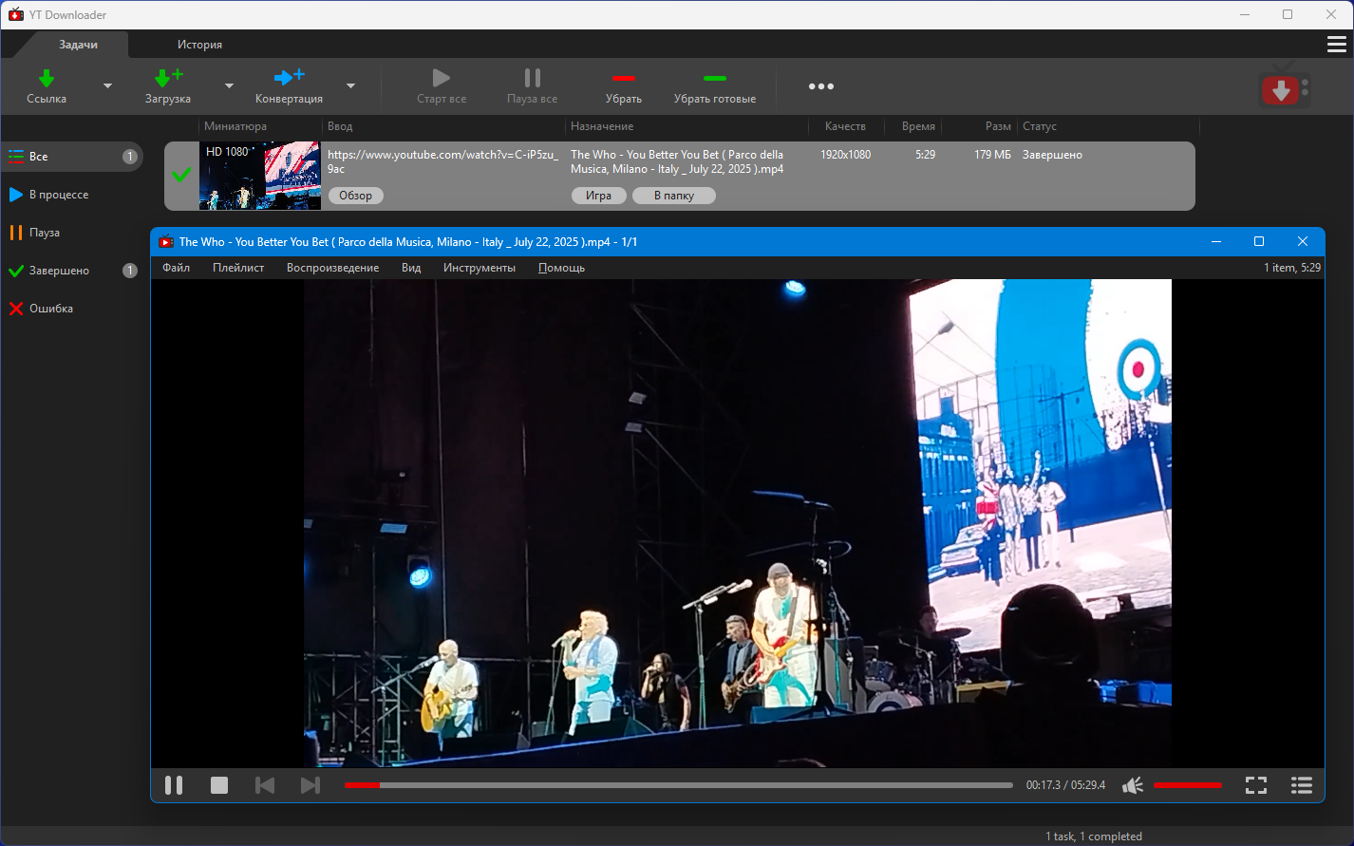
Task: Toggle the playlist panel icon
Action: pyautogui.click(x=1302, y=785)
